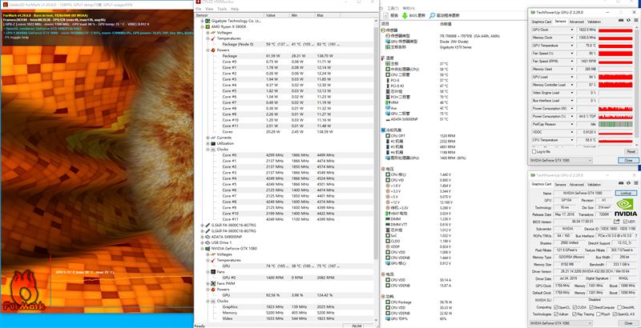
Task: Expand the Currents node in HWMonitor
Action: pyautogui.click(x=208, y=138)
